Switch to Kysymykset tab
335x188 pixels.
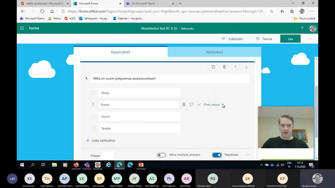(x=120, y=52)
